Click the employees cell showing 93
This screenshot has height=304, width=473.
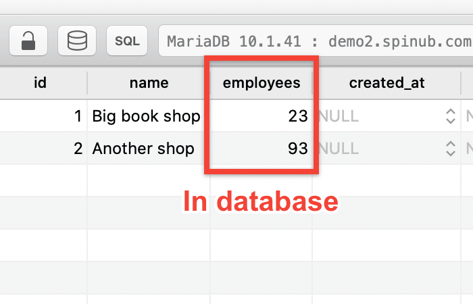[x=262, y=148]
